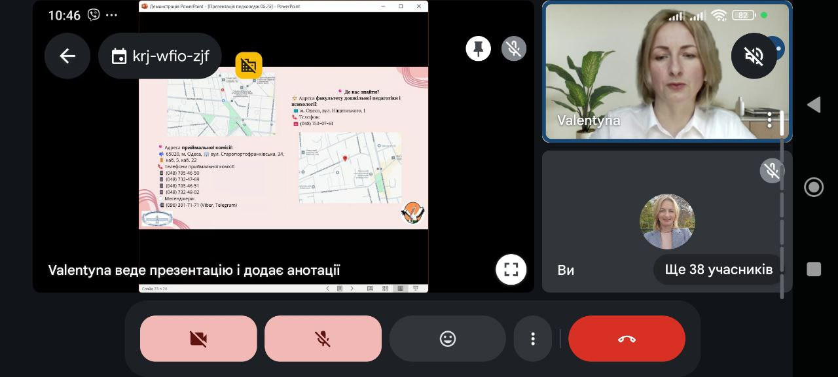Open more options in call controls
The width and height of the screenshot is (838, 377).
(x=533, y=338)
